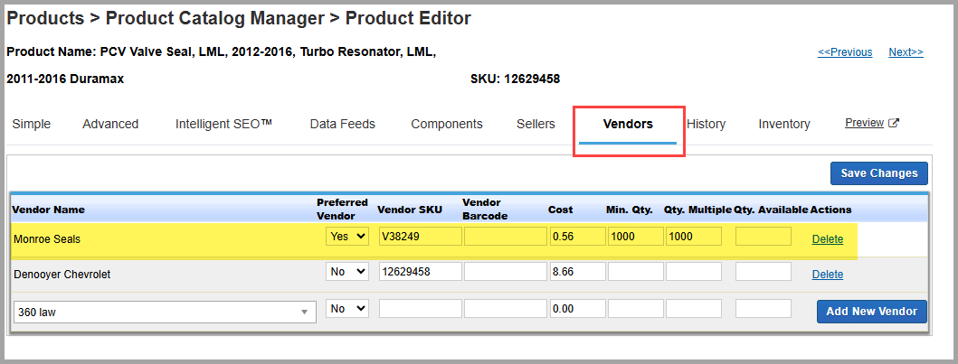Screen dimensions: 958x364
Task: Switch to the Advanced tab
Action: click(110, 125)
